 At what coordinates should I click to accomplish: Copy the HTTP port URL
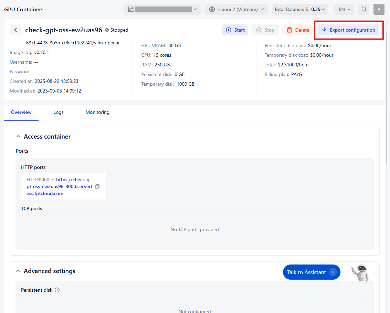(97, 186)
